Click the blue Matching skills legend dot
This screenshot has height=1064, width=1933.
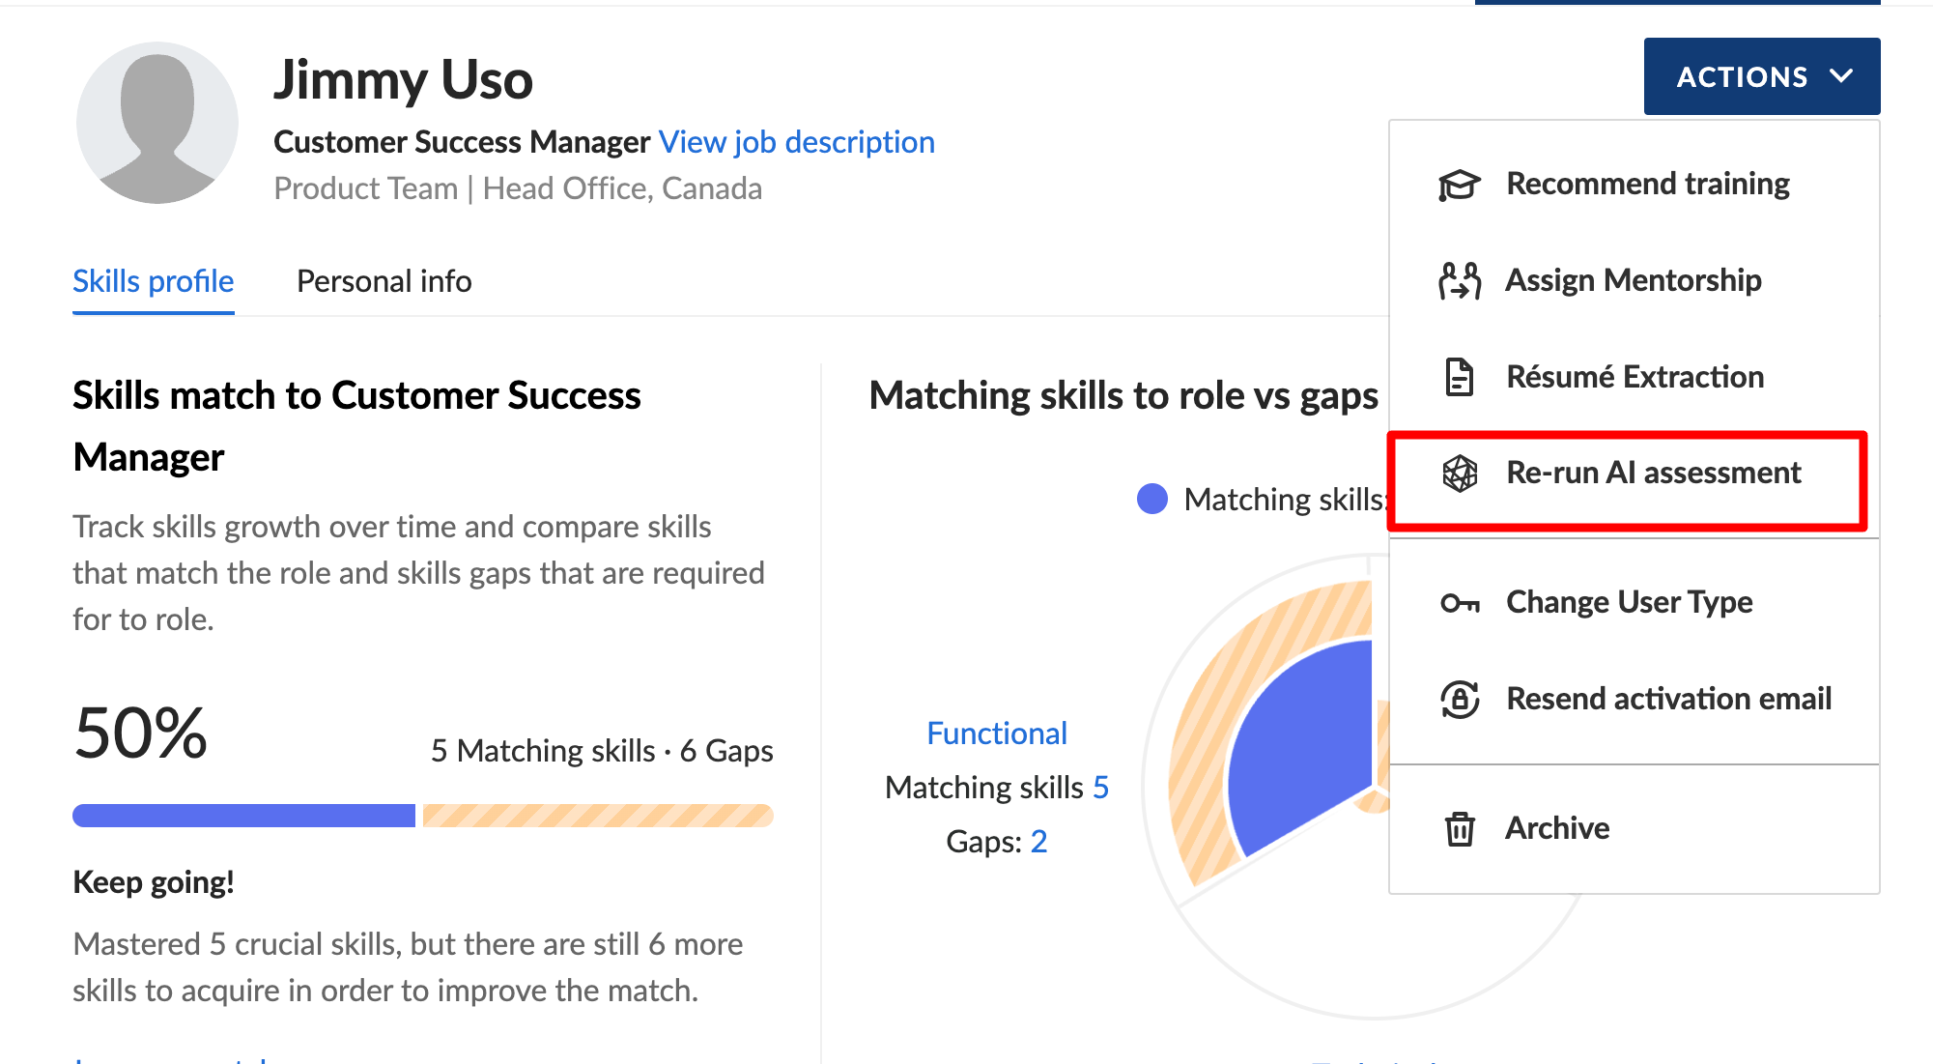1152,500
